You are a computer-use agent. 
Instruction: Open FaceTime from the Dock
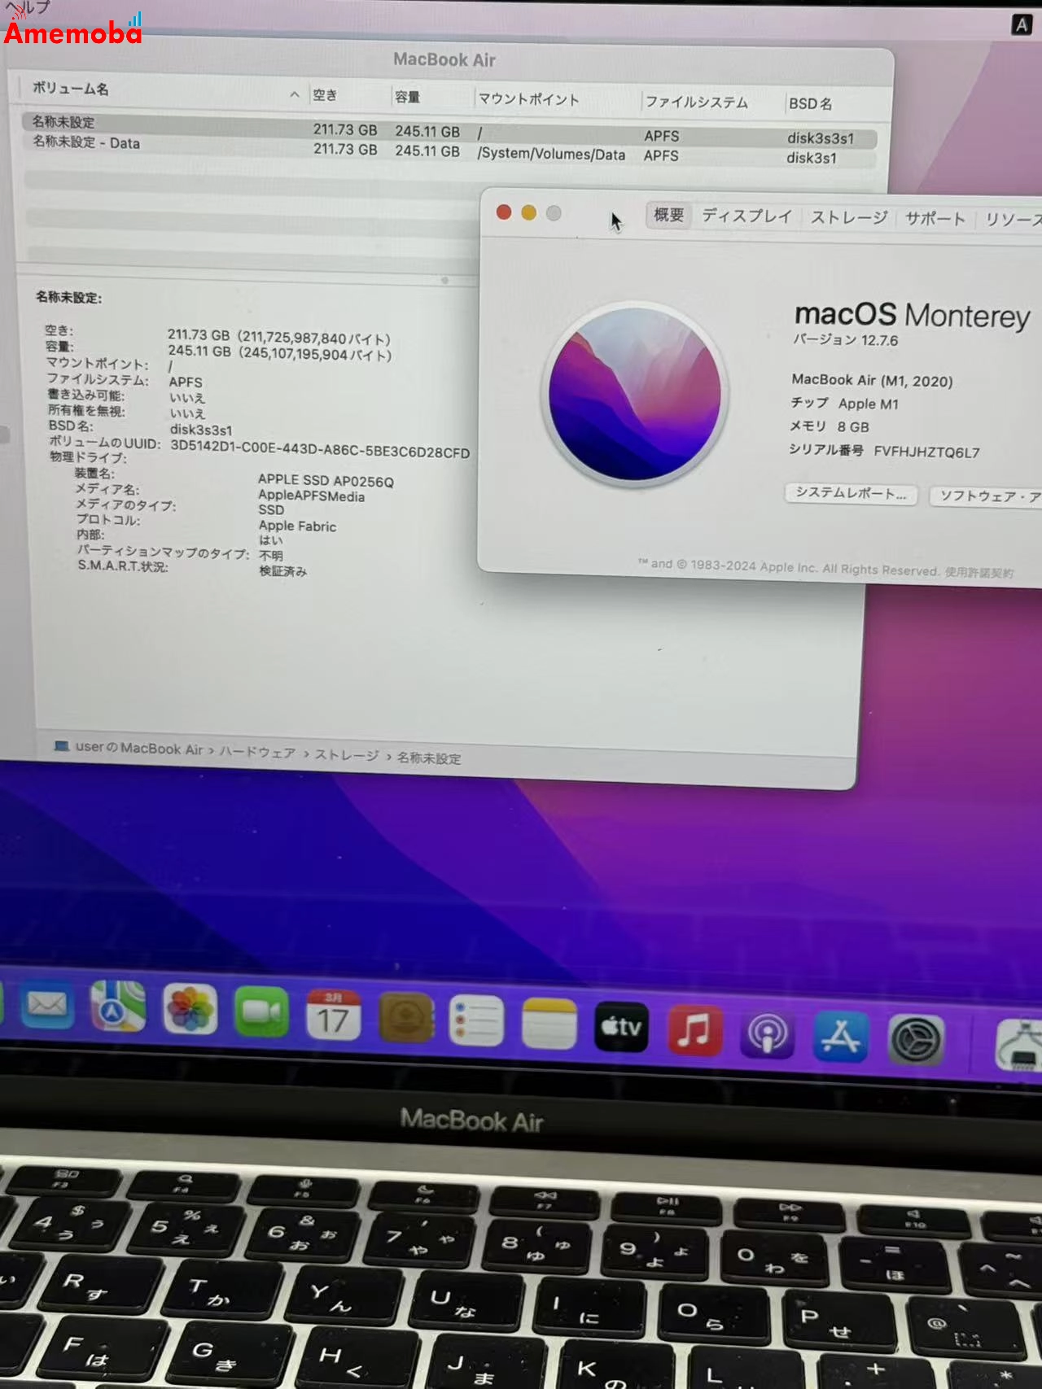pyautogui.click(x=261, y=1011)
